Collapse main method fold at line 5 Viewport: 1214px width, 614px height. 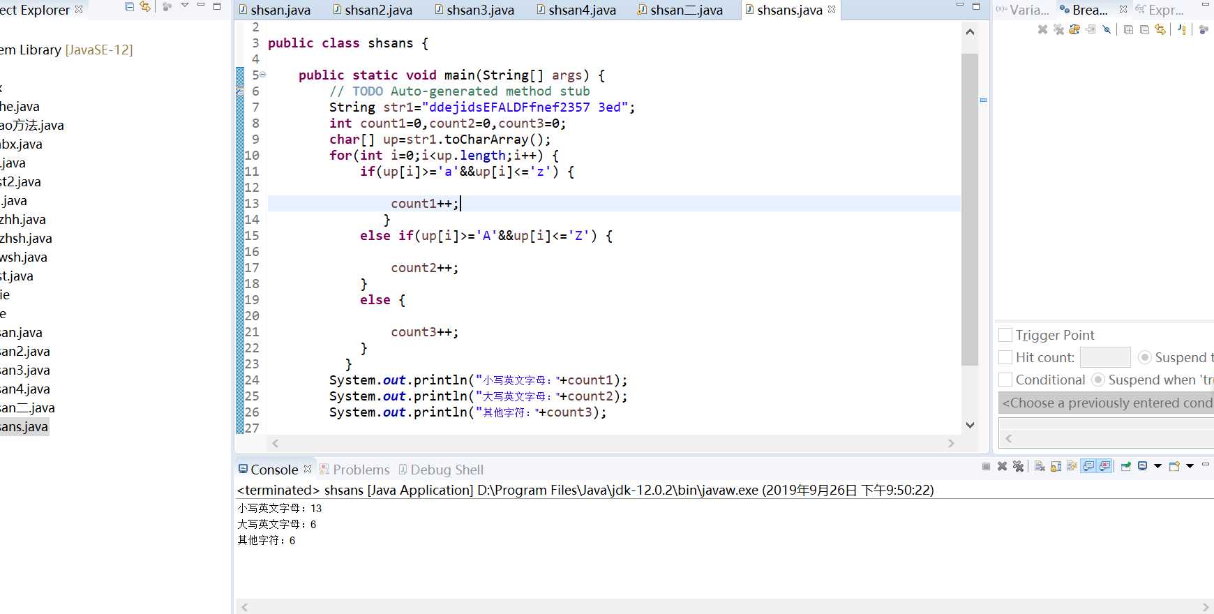(263, 75)
